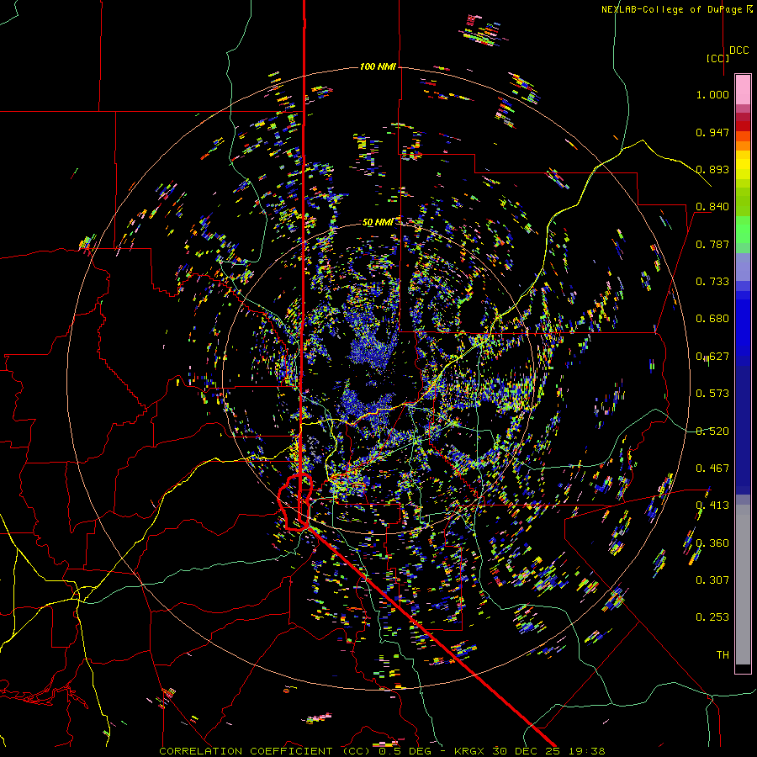Click the [CC] units label
The height and width of the screenshot is (757, 757).
click(717, 58)
